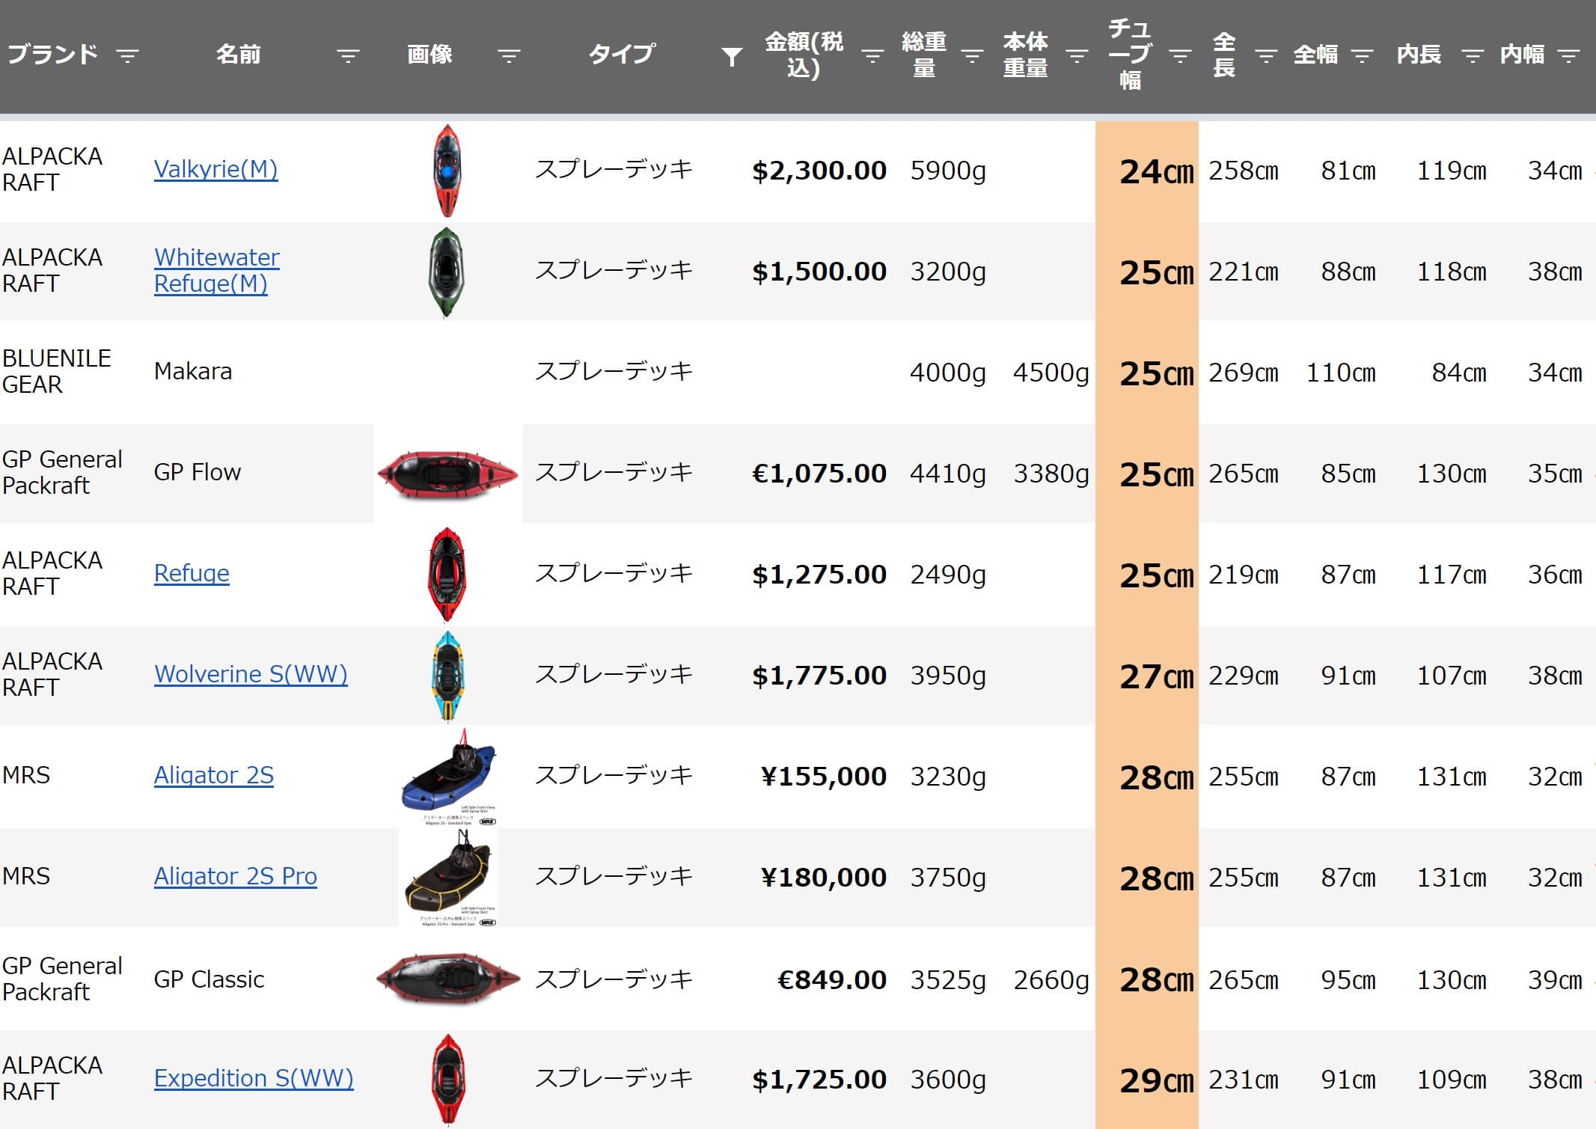Sort by the 総重量 header label

924,55
